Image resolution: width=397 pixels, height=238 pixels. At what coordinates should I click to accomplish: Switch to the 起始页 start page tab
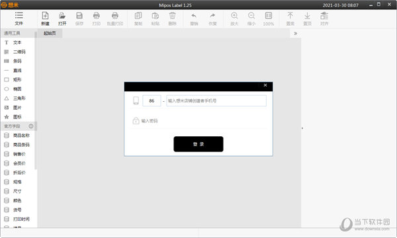[x=50, y=33]
